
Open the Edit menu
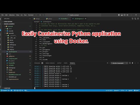tap(6, 15)
